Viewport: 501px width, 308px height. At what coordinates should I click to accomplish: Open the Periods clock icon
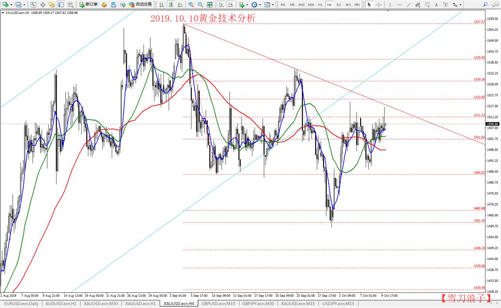(254, 5)
